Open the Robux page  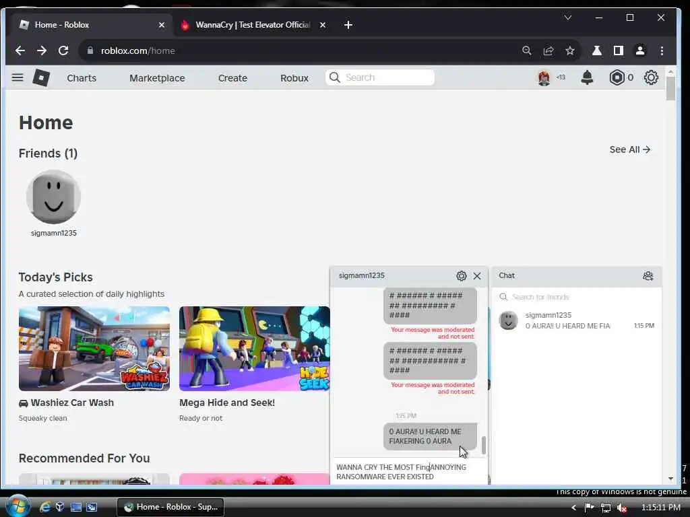point(294,78)
